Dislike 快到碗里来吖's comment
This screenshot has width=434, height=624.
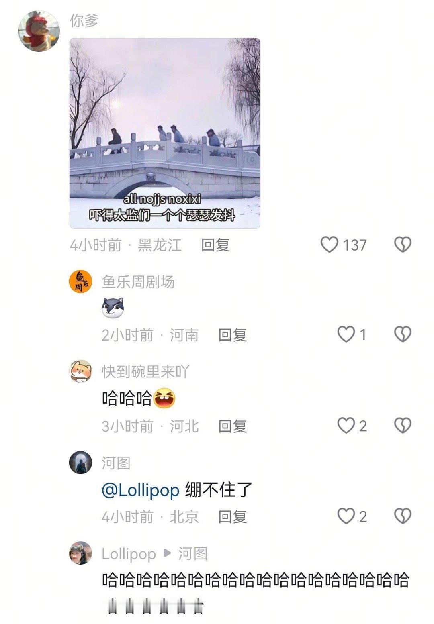(x=403, y=426)
